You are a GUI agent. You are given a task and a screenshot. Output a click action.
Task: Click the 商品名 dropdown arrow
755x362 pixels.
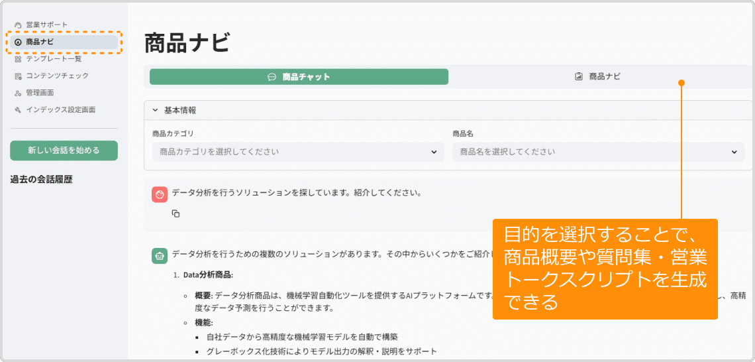[734, 152]
